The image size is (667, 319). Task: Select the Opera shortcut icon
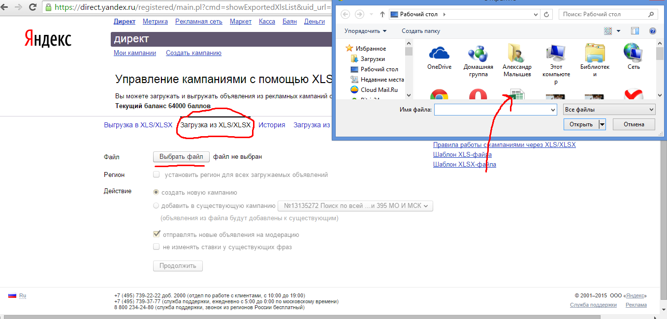click(x=478, y=95)
